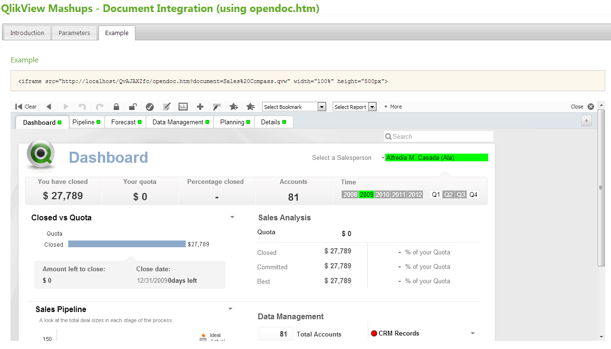Screen dimensions: 611x349
Task: Click the chart repository icon
Action: (x=183, y=107)
